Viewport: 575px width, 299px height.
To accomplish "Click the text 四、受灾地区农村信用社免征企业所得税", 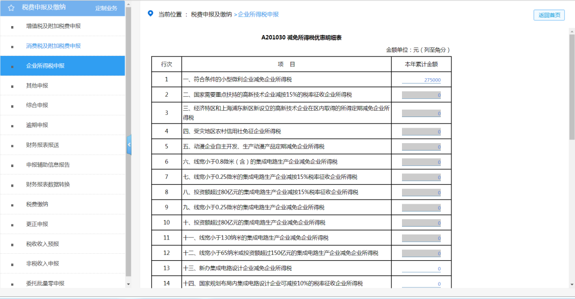I will 232,131.
